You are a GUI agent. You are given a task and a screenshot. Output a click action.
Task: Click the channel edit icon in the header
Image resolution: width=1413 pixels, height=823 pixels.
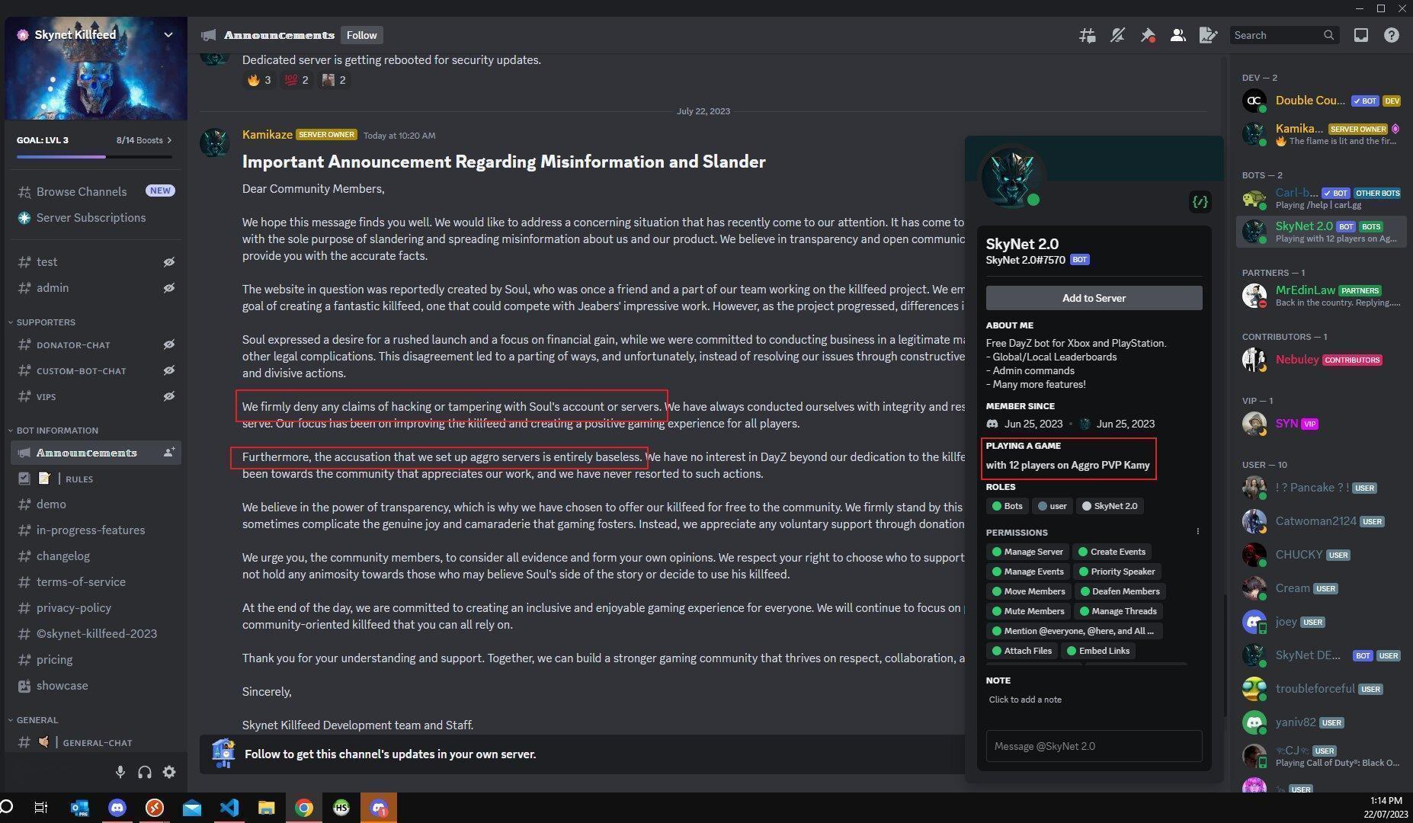(1209, 35)
